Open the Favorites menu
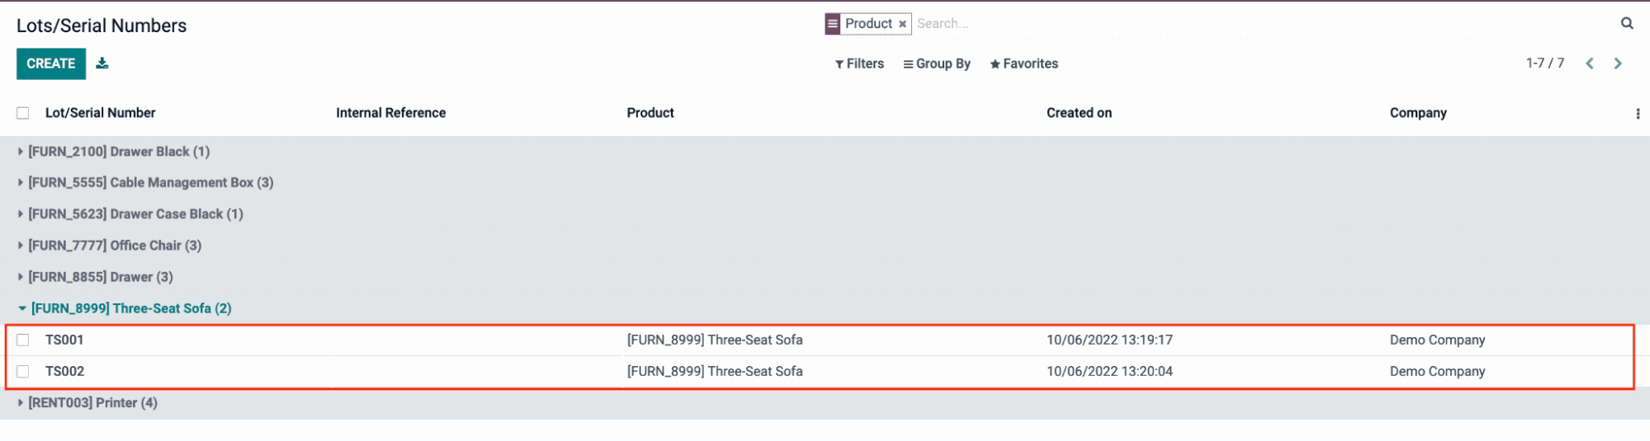The width and height of the screenshot is (1650, 441). click(1024, 63)
